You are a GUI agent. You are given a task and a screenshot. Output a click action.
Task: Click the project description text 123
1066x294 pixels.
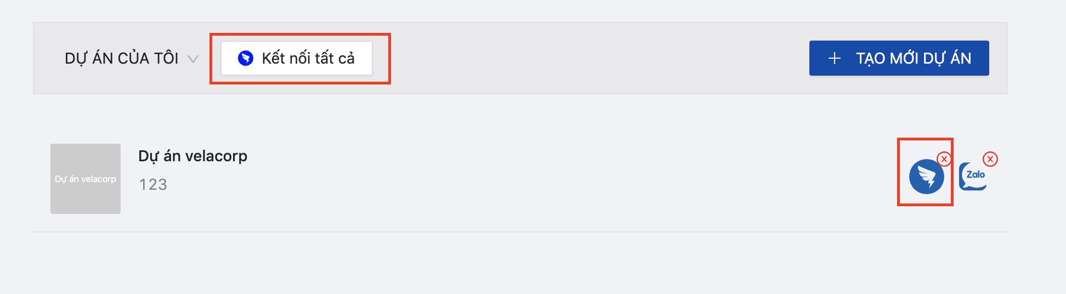coord(153,184)
